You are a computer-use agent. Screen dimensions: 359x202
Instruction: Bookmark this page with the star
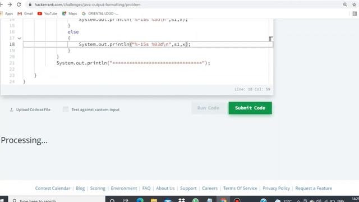(354, 4)
